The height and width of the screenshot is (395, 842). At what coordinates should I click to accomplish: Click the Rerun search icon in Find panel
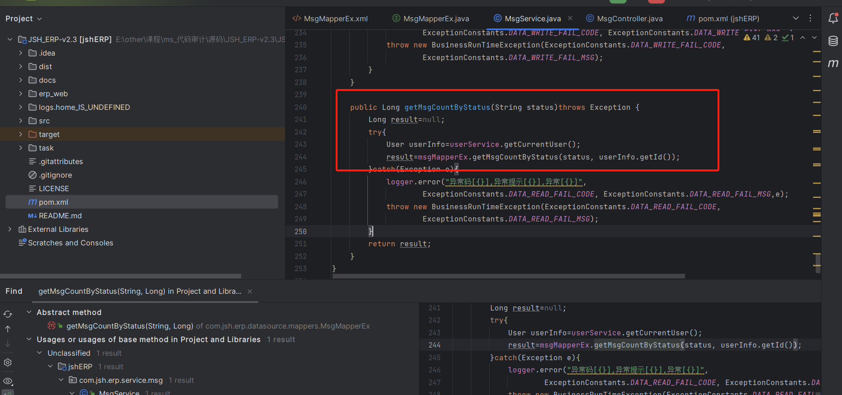coord(8,314)
